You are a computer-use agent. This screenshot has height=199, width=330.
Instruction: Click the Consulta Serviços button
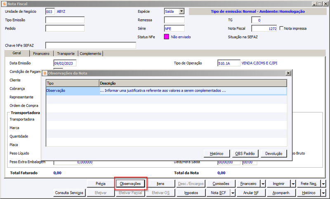click(69, 193)
